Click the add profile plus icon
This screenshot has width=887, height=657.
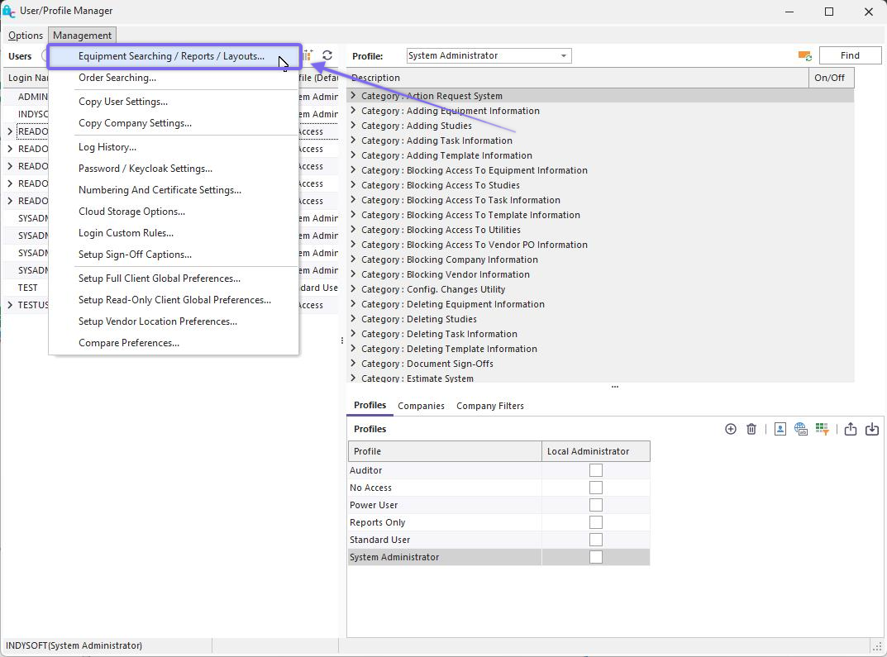click(x=730, y=429)
